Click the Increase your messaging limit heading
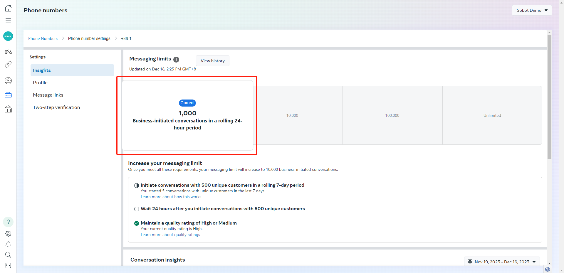This screenshot has width=564, height=273. [x=165, y=163]
